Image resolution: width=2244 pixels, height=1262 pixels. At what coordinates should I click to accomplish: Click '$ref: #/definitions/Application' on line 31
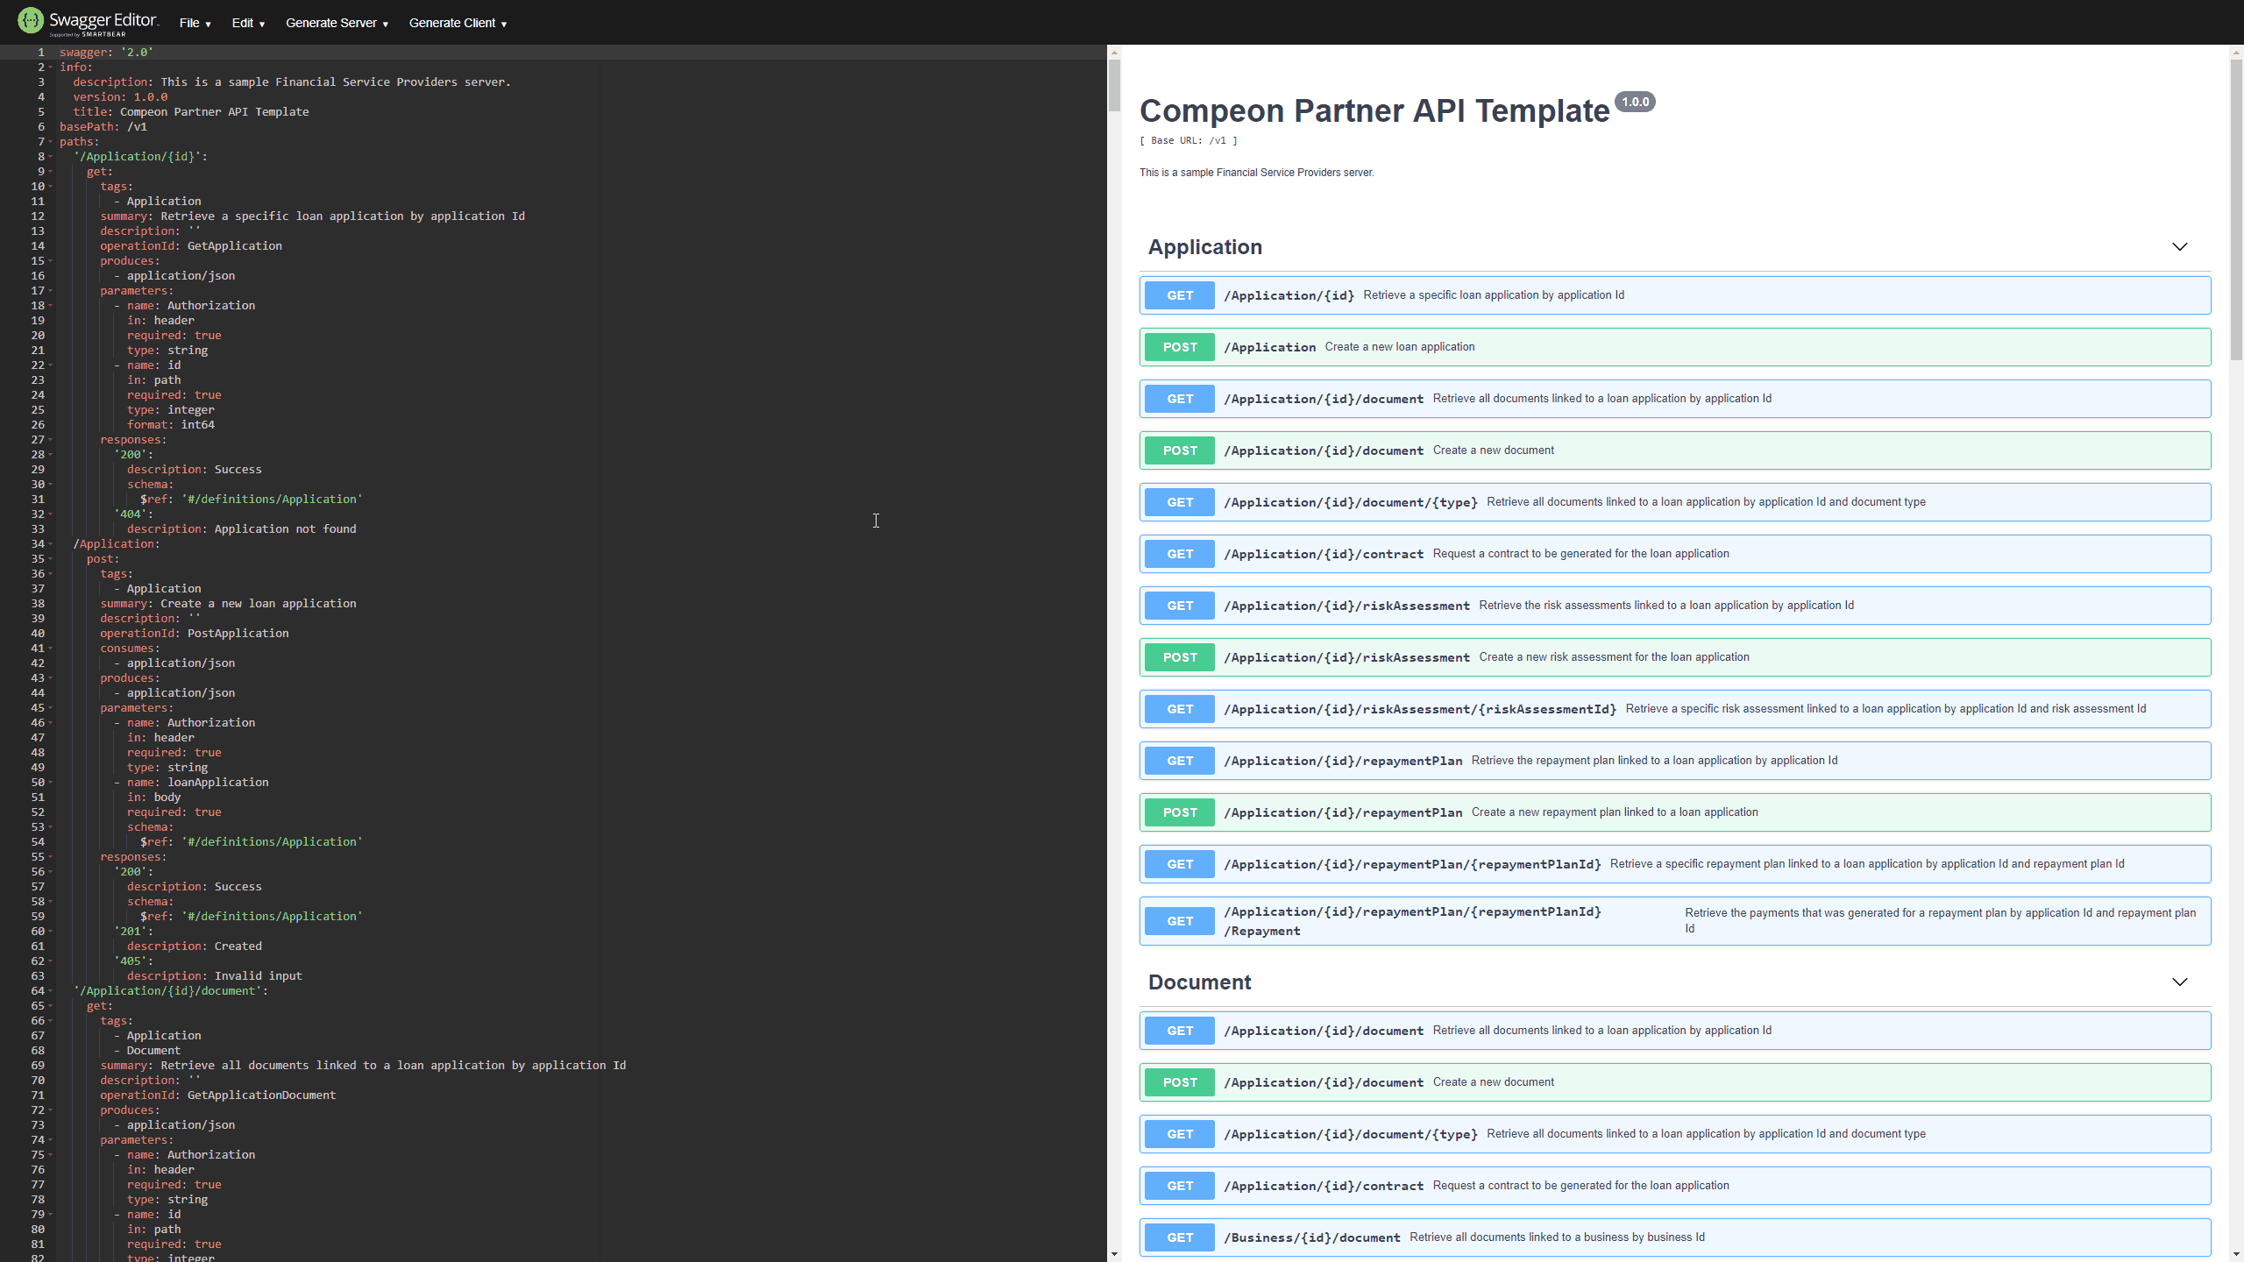coord(252,500)
